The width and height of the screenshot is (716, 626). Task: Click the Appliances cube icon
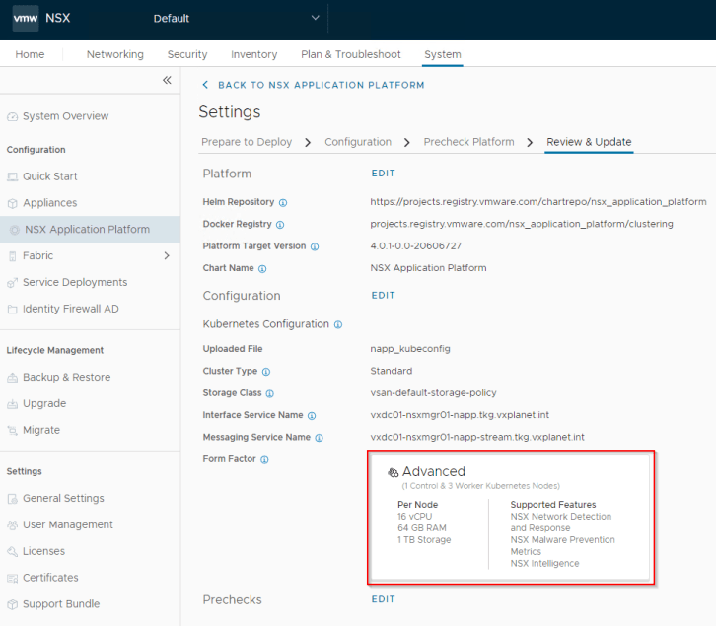click(x=13, y=203)
